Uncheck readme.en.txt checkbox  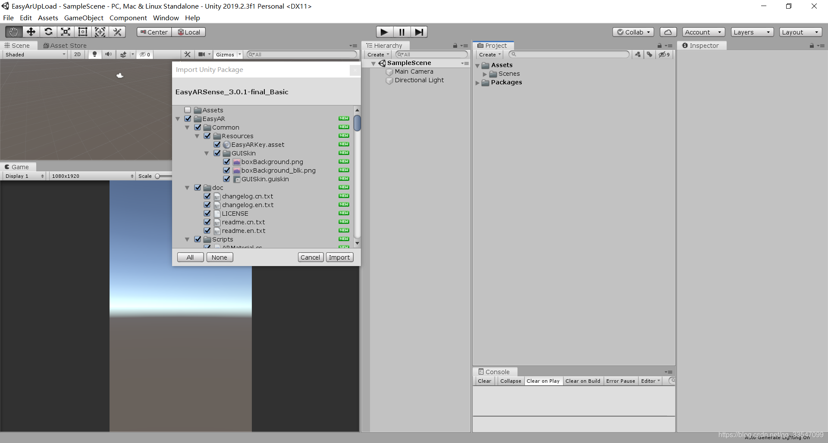(207, 231)
